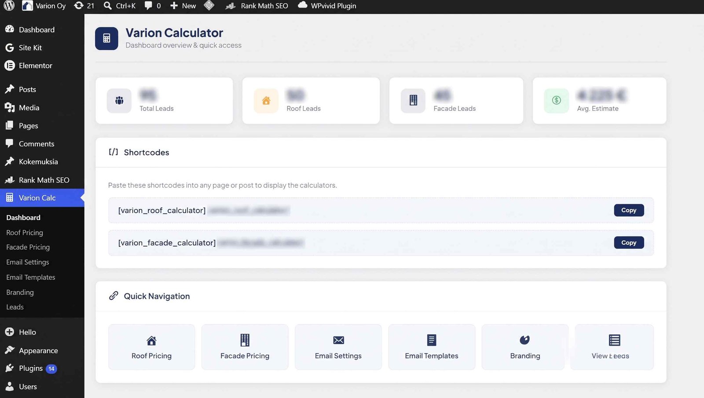Screen dimensions: 704x398
Task: Open Pages in the sidebar
Action: click(42, 126)
